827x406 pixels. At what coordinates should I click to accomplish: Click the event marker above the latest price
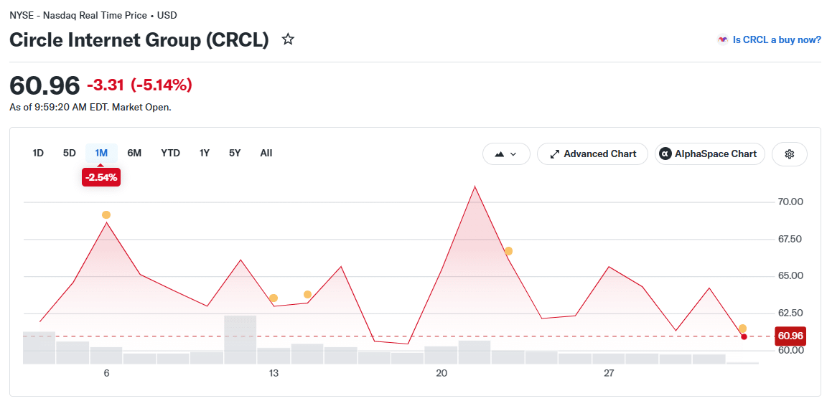point(742,329)
